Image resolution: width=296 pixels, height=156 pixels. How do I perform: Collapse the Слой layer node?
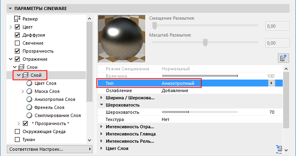(18, 75)
